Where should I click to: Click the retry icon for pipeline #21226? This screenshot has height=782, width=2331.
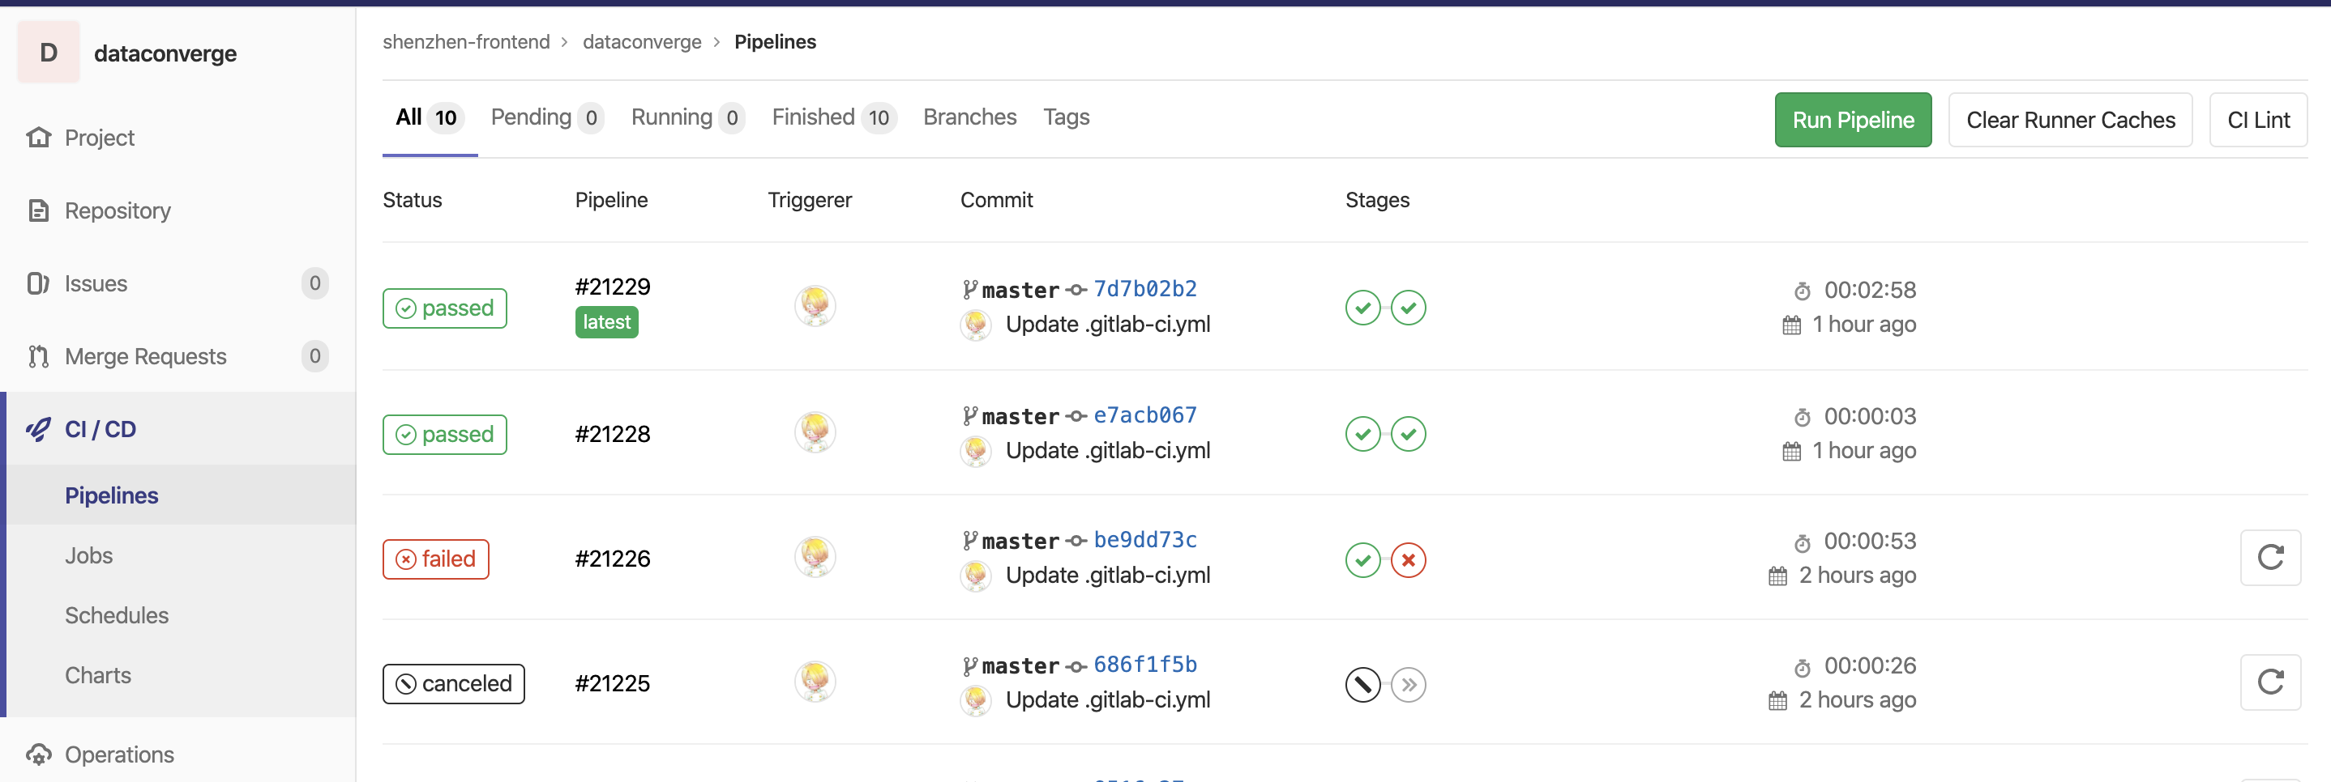(x=2269, y=558)
